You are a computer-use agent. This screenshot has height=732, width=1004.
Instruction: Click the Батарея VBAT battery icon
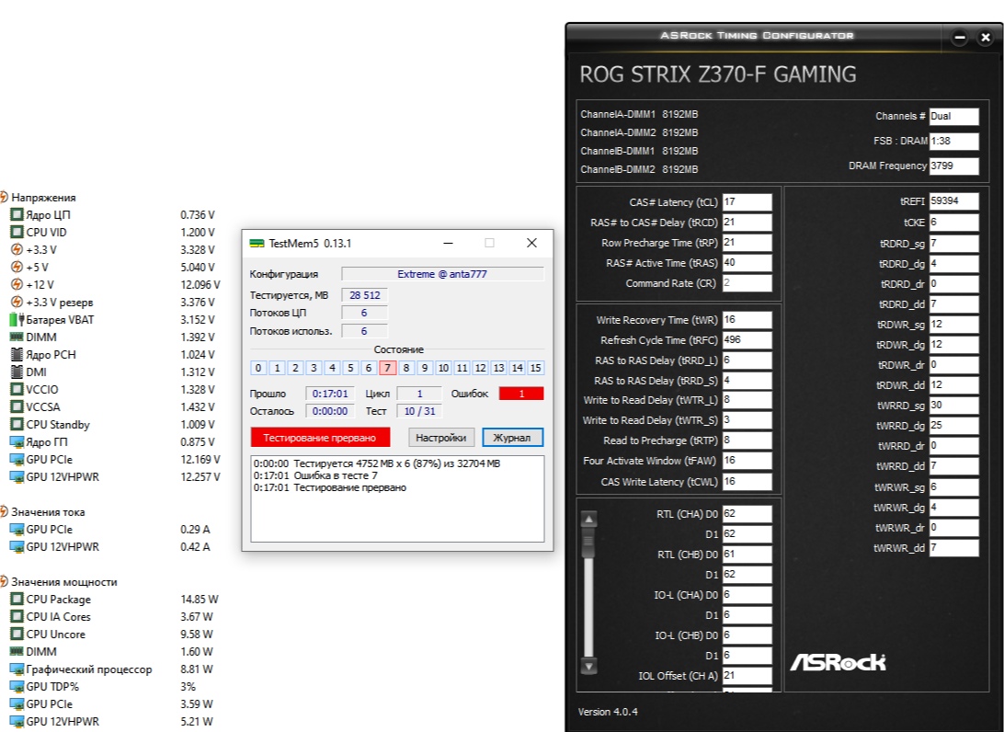point(17,320)
